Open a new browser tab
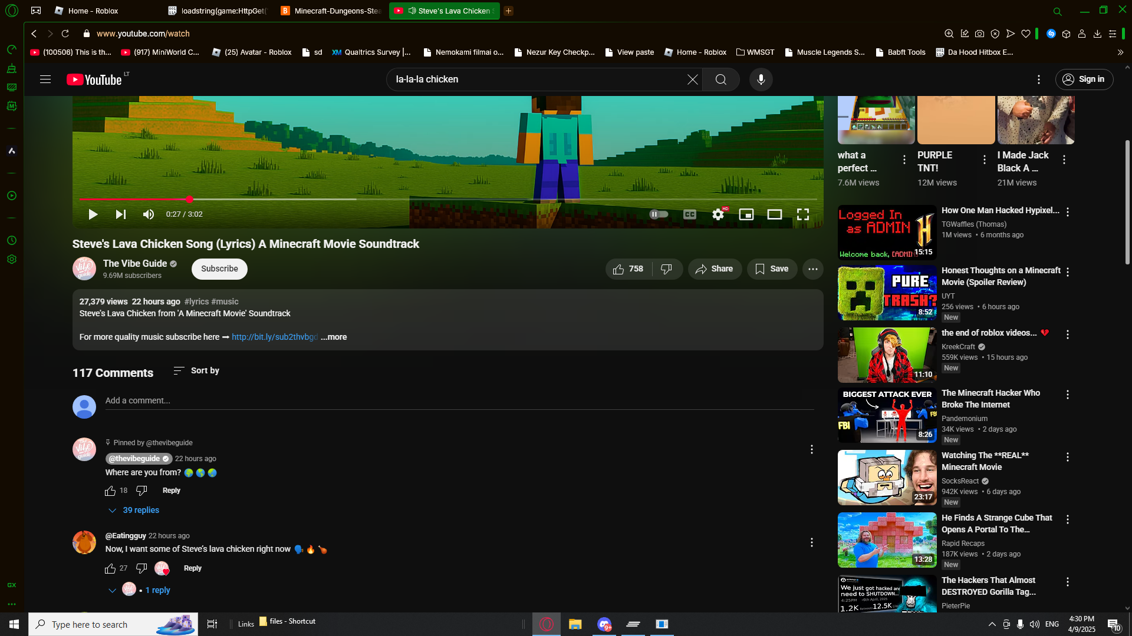The height and width of the screenshot is (636, 1132). click(x=508, y=11)
